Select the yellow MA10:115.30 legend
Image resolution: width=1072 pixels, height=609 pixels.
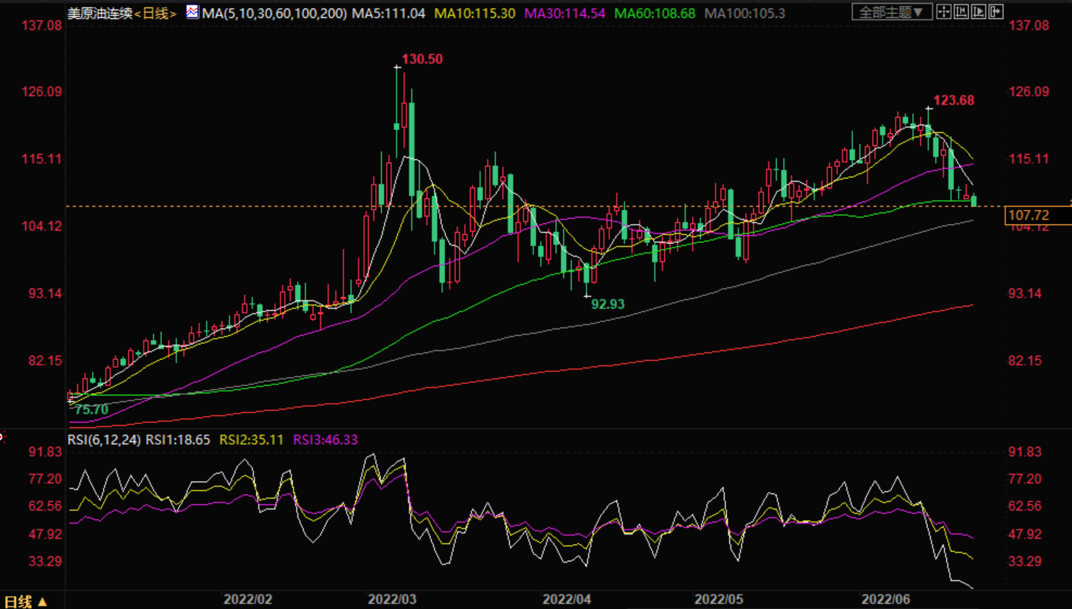click(x=475, y=13)
